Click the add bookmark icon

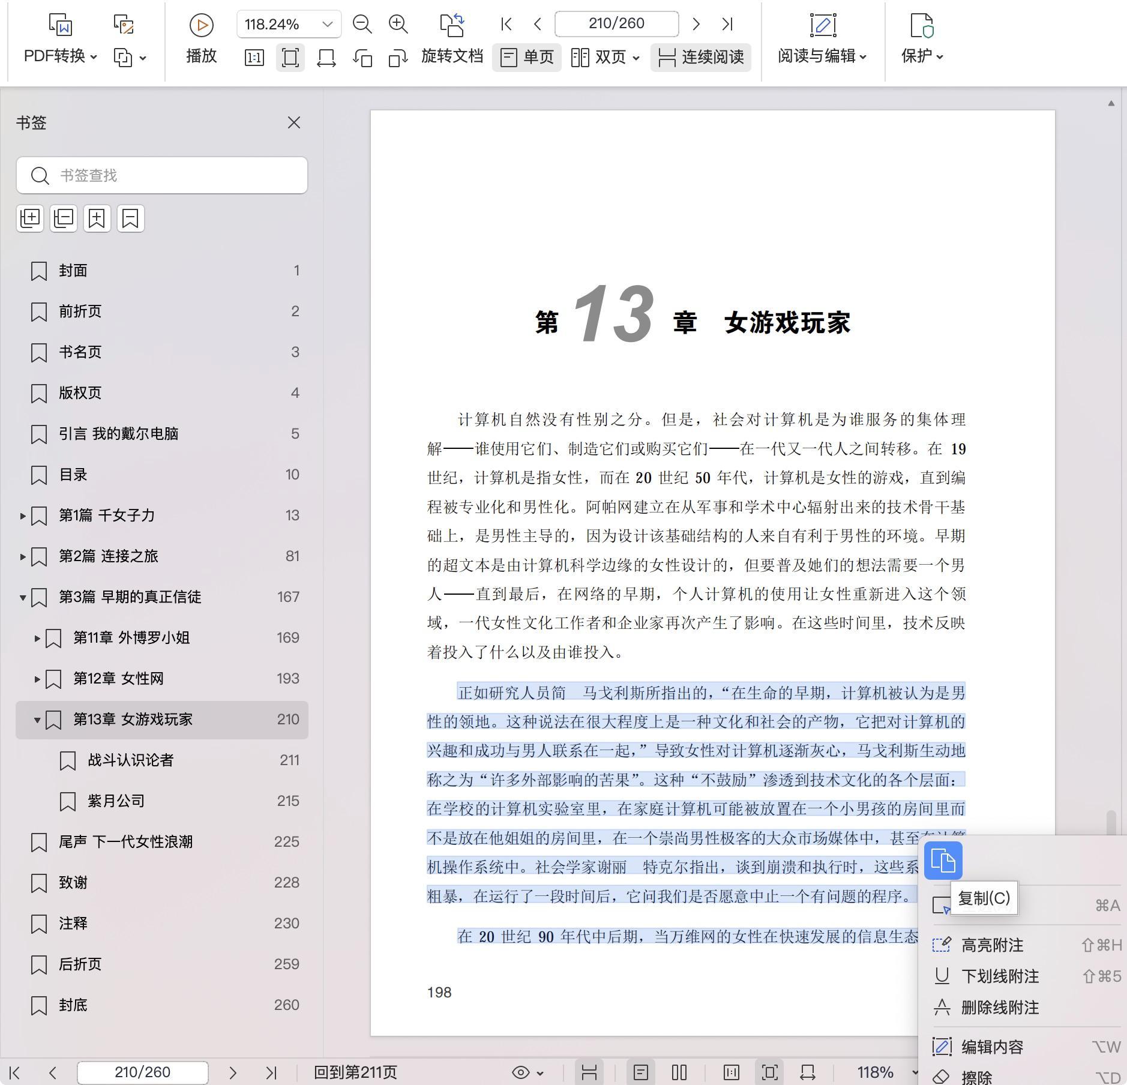pyautogui.click(x=97, y=218)
